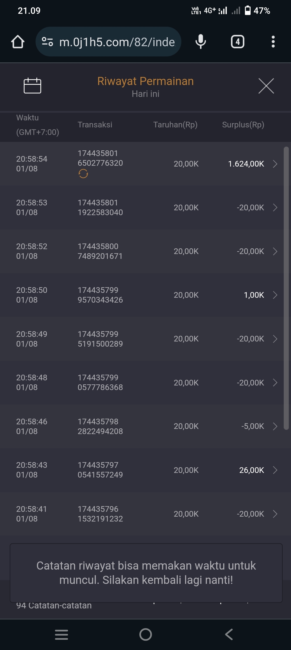The height and width of the screenshot is (650, 291).
Task: Open details arrow for 26,00K surplus row
Action: coord(275,470)
